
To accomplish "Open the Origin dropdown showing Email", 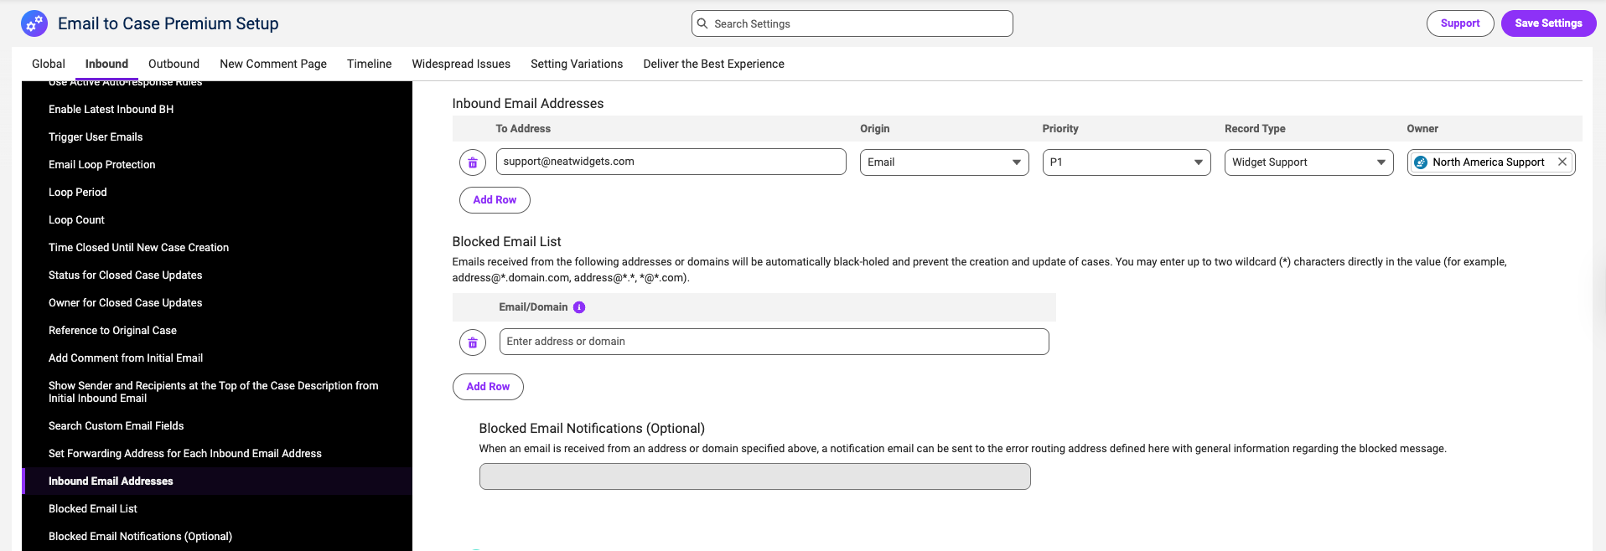I will [x=944, y=162].
